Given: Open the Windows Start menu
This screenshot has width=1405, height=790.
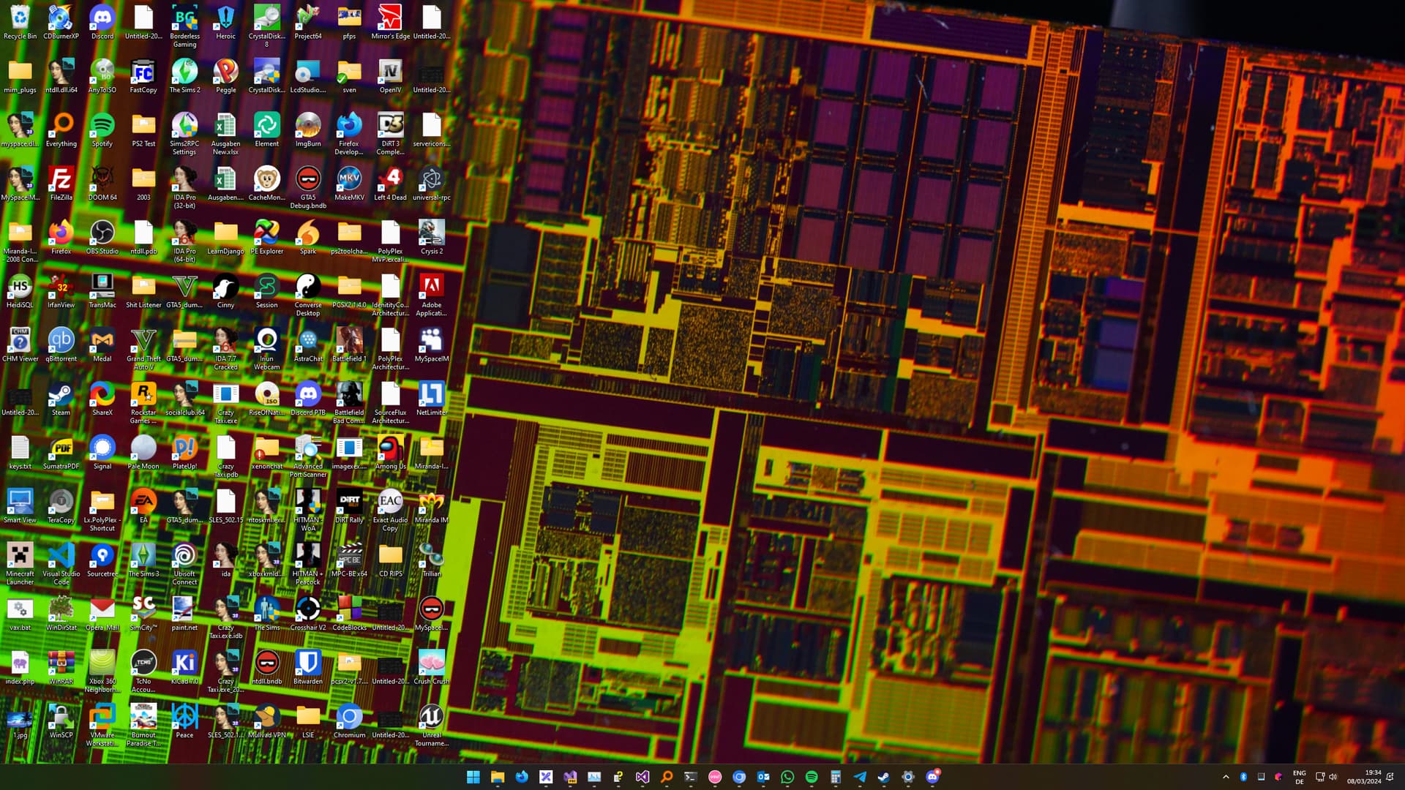Looking at the screenshot, I should (x=473, y=777).
